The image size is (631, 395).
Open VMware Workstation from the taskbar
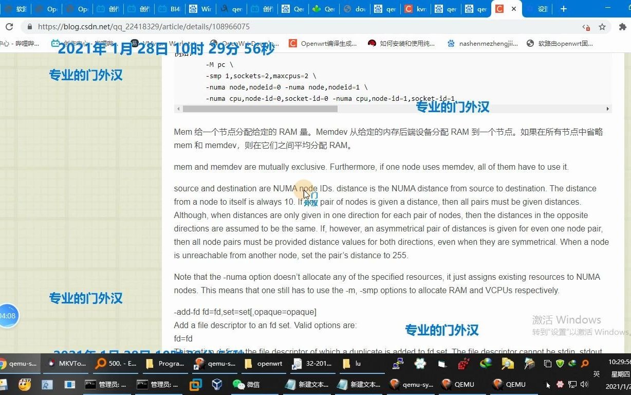195,384
